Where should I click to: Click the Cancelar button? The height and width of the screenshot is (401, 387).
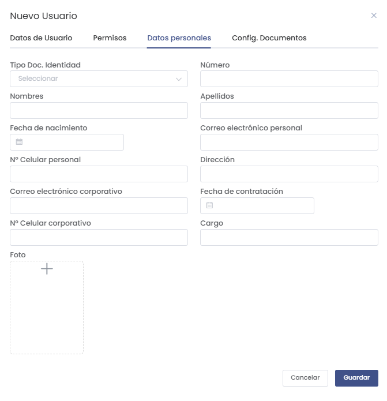coord(305,378)
